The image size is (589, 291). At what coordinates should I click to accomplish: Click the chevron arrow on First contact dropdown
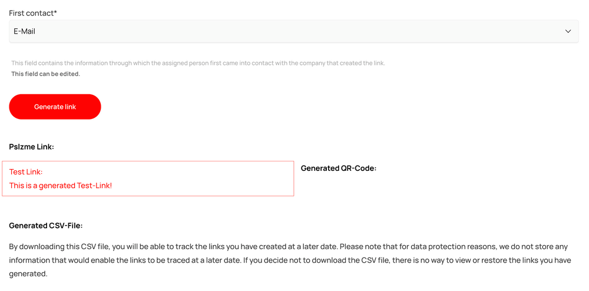click(x=568, y=31)
